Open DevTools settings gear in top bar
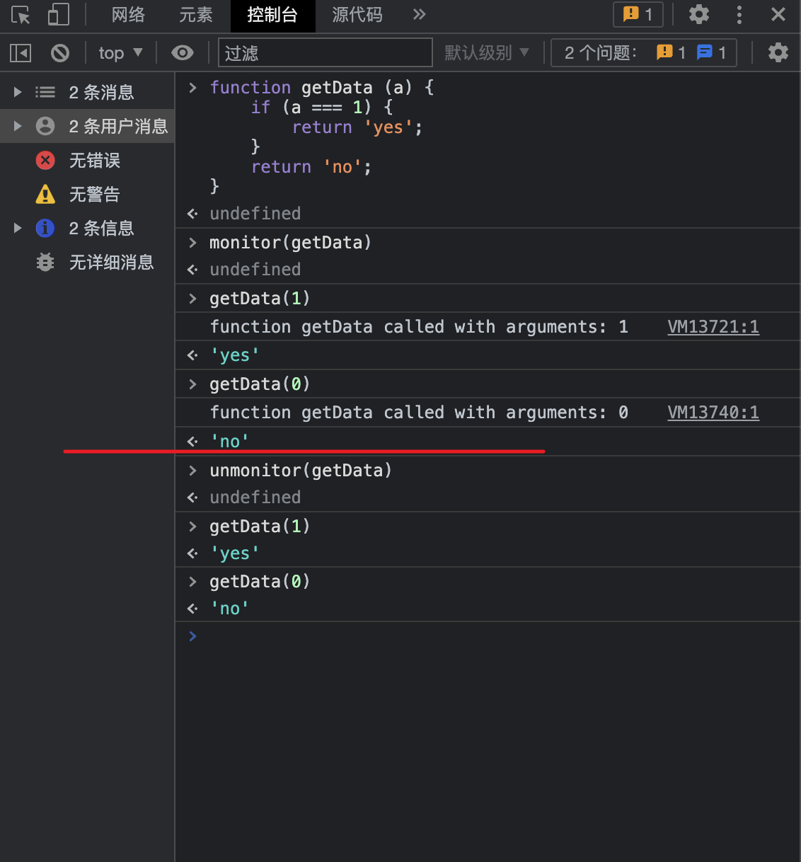The height and width of the screenshot is (862, 801). pyautogui.click(x=699, y=14)
